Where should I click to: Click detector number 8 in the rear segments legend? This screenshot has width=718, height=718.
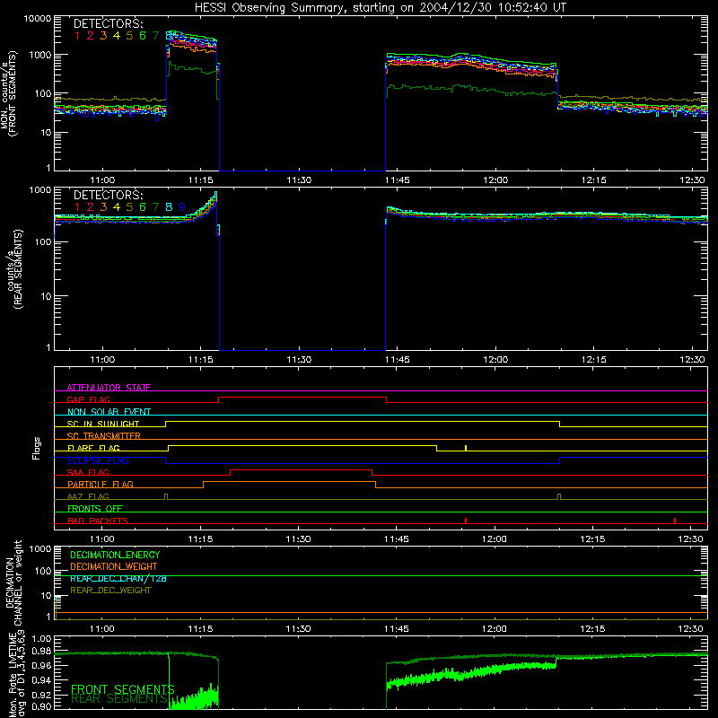[x=169, y=207]
